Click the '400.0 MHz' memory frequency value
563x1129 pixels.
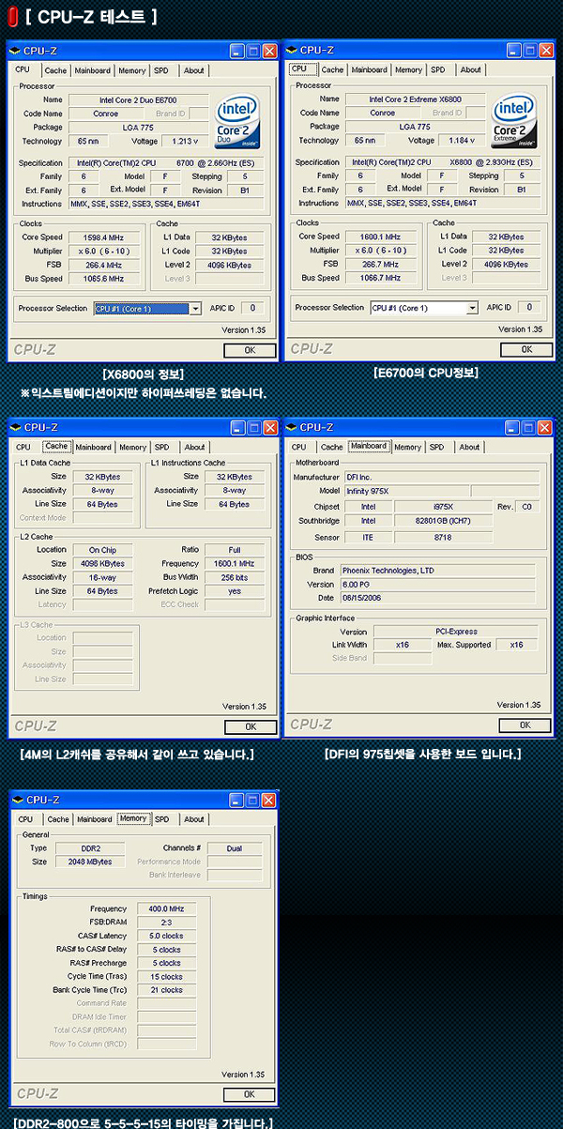click(x=165, y=909)
